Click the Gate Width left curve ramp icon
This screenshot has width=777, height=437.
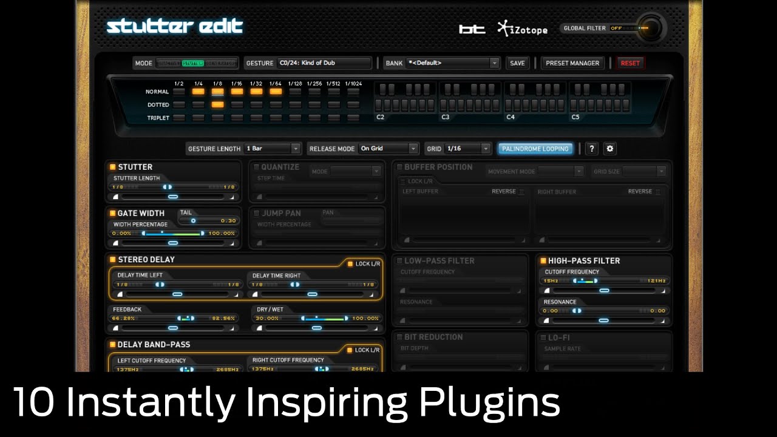point(115,243)
